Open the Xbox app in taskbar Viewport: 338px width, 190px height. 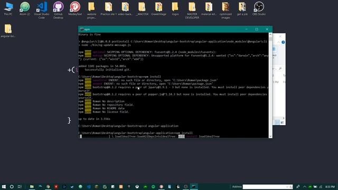[137, 186]
